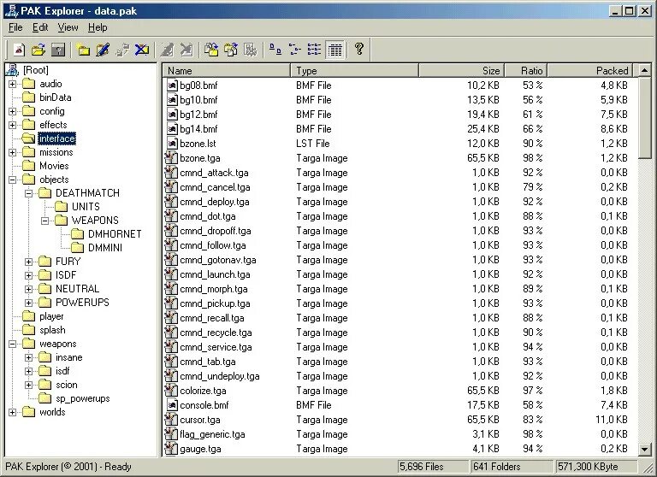
Task: Click the binData folder icon
Action: tap(28, 97)
